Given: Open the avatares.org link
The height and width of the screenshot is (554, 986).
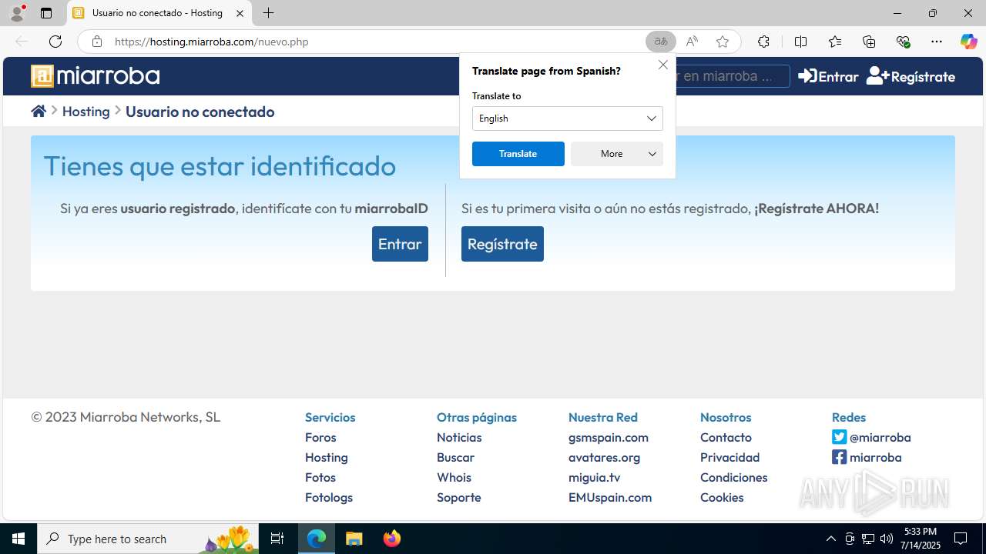Looking at the screenshot, I should pos(605,457).
